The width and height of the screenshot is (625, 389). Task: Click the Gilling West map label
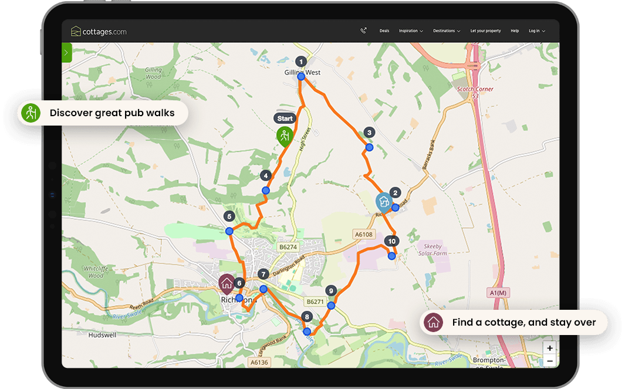pos(302,72)
